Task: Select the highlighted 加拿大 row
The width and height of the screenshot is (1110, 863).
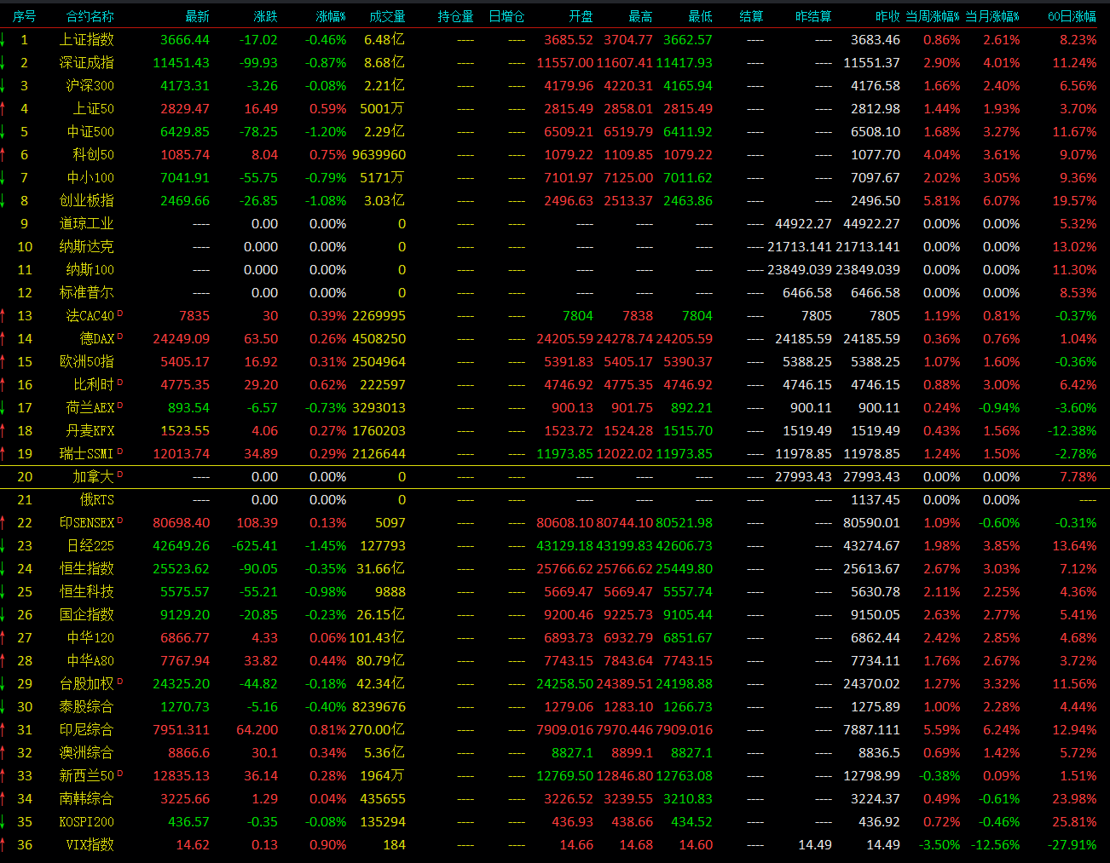Action: [93, 477]
